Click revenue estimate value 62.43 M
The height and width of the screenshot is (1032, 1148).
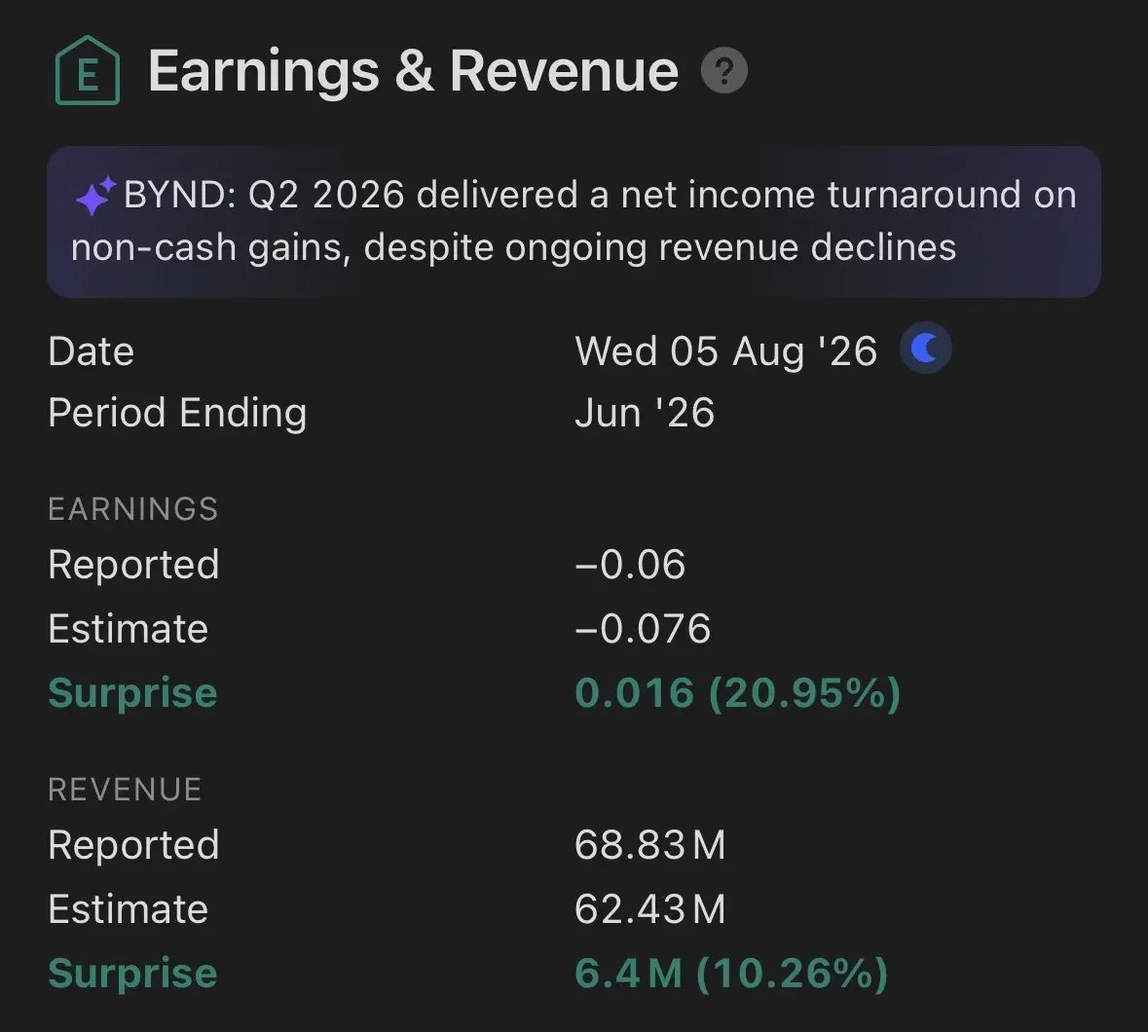649,909
